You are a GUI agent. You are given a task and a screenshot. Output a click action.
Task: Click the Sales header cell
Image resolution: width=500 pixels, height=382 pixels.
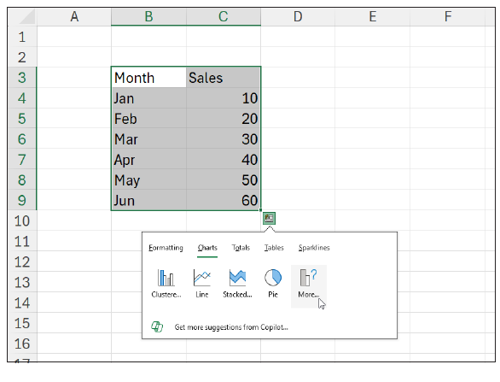tap(224, 77)
